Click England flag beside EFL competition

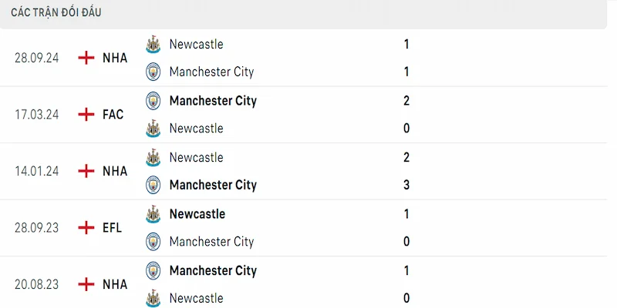[86, 227]
